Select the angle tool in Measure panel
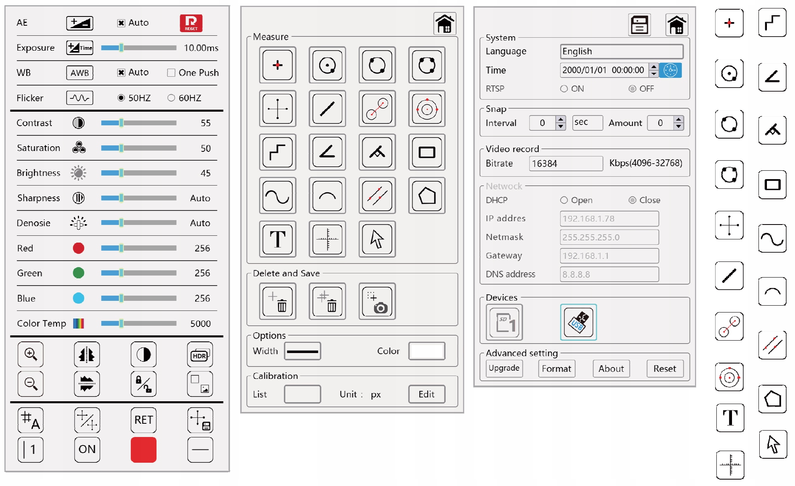Screen dimensions: 795x486 click(327, 152)
